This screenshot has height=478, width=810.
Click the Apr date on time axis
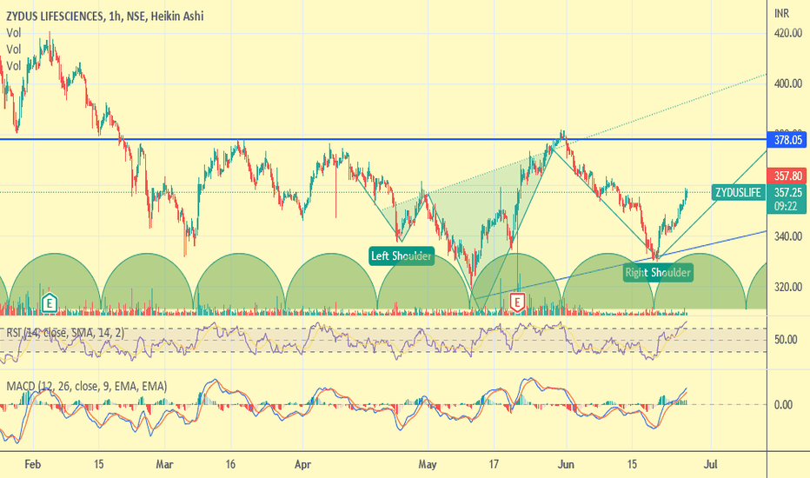click(x=302, y=465)
